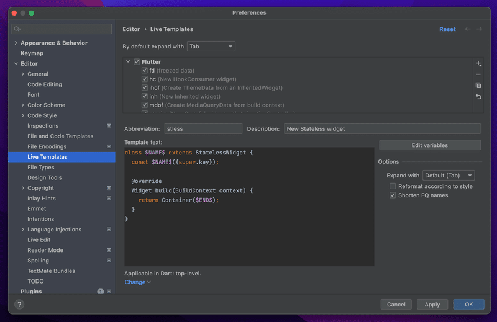Click inside the Template text editor

[249, 207]
